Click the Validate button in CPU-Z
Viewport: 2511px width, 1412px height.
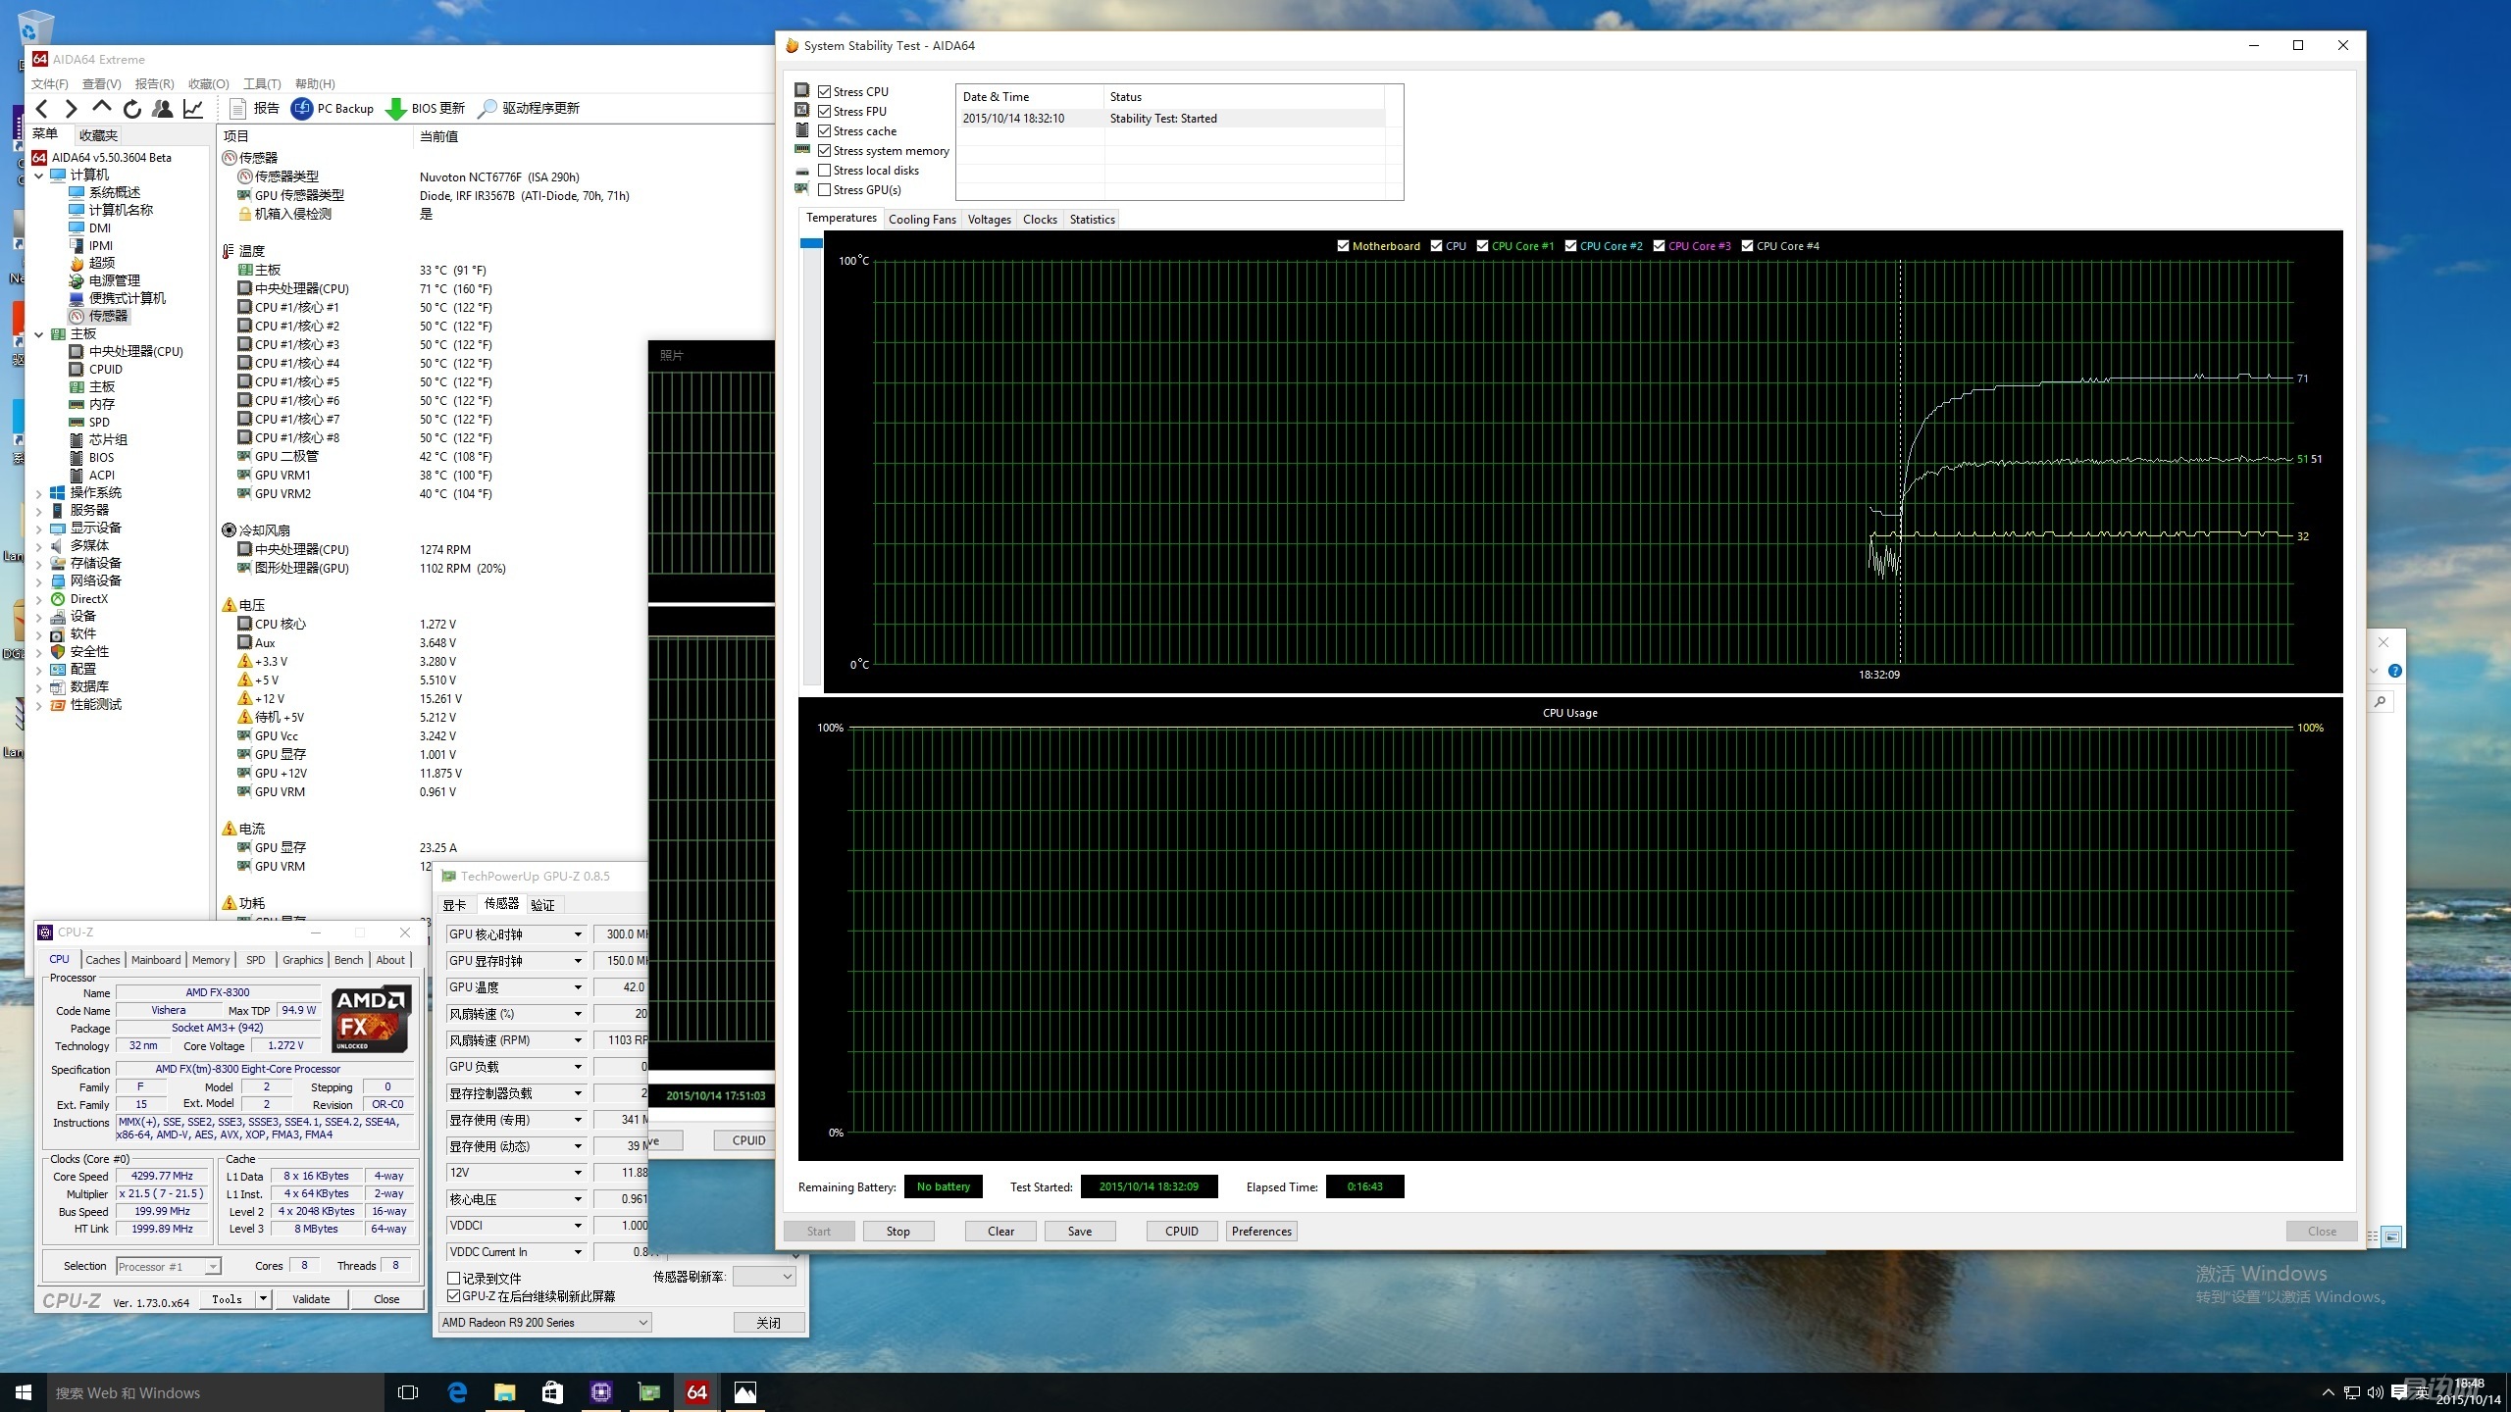click(x=311, y=1299)
